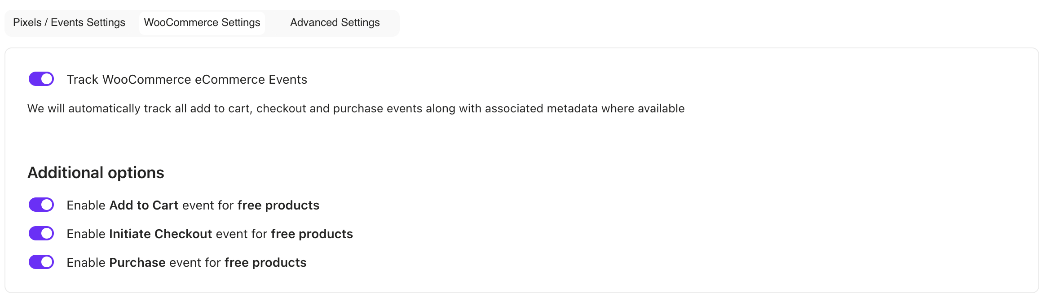Click the bold 'Purchase' text
This screenshot has height=308, width=1050.
pos(137,263)
